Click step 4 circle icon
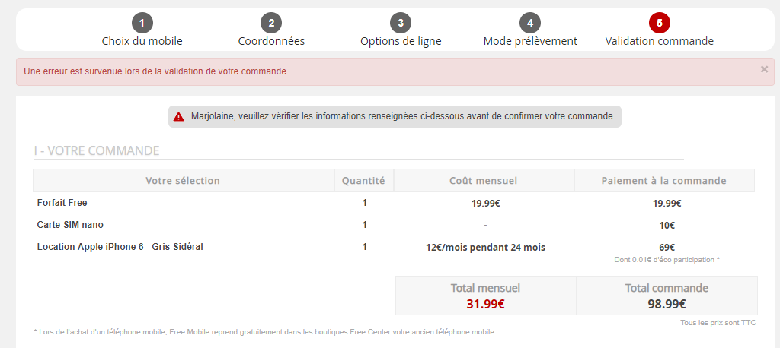Screen dimensions: 780x348 point(530,23)
